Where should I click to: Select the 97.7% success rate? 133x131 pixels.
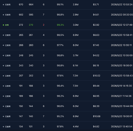(x=60, y=45)
